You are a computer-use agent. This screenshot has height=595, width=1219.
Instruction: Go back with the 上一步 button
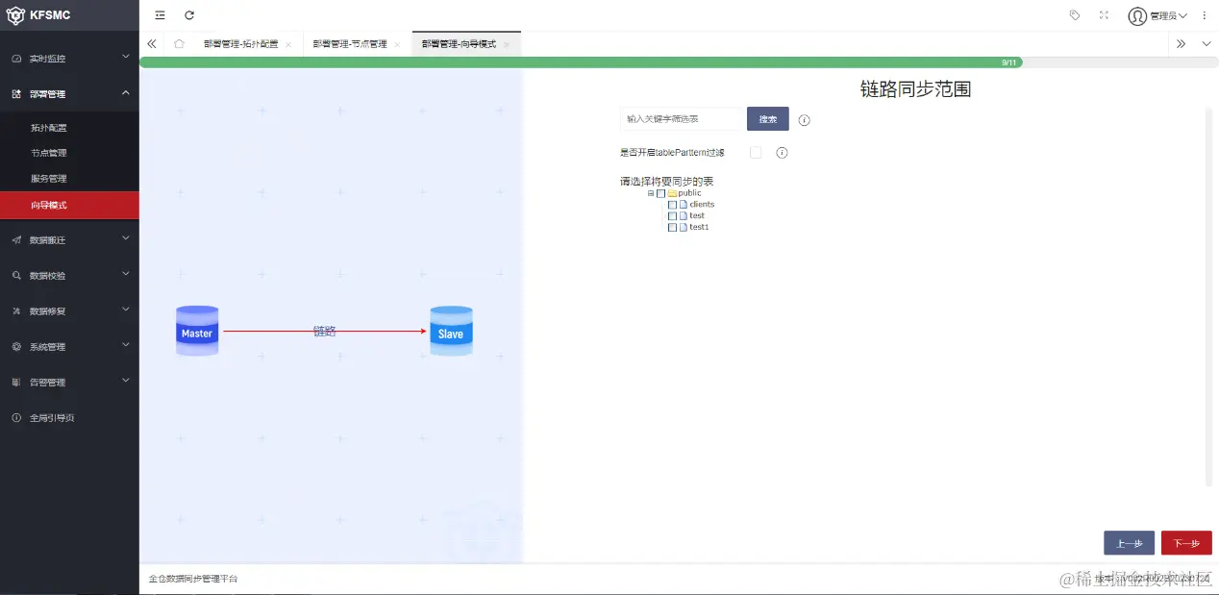pos(1129,543)
